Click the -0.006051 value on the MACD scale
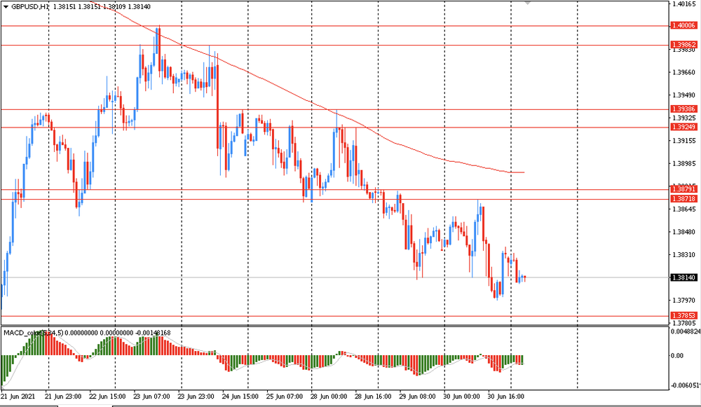Viewport: 701px width, 407px height. 686,385
